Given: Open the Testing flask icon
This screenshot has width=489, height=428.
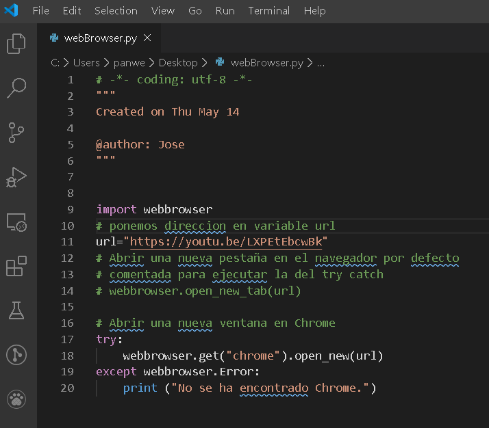Looking at the screenshot, I should tap(16, 310).
